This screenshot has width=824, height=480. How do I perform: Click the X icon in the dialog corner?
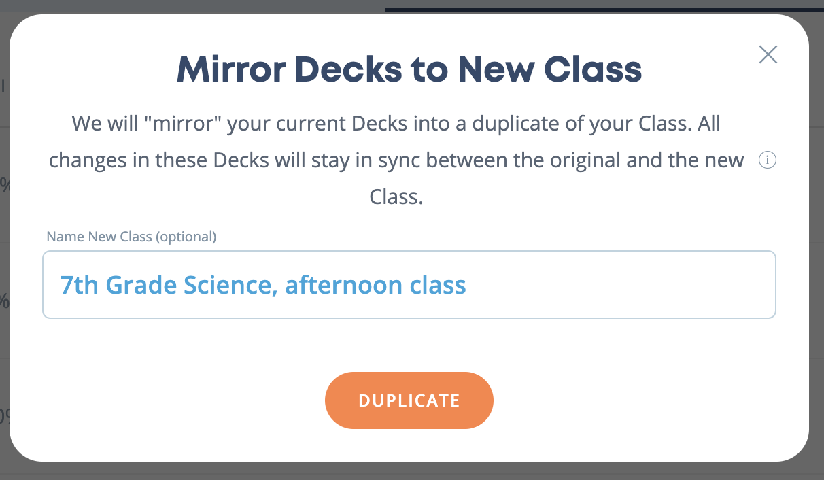coord(768,54)
